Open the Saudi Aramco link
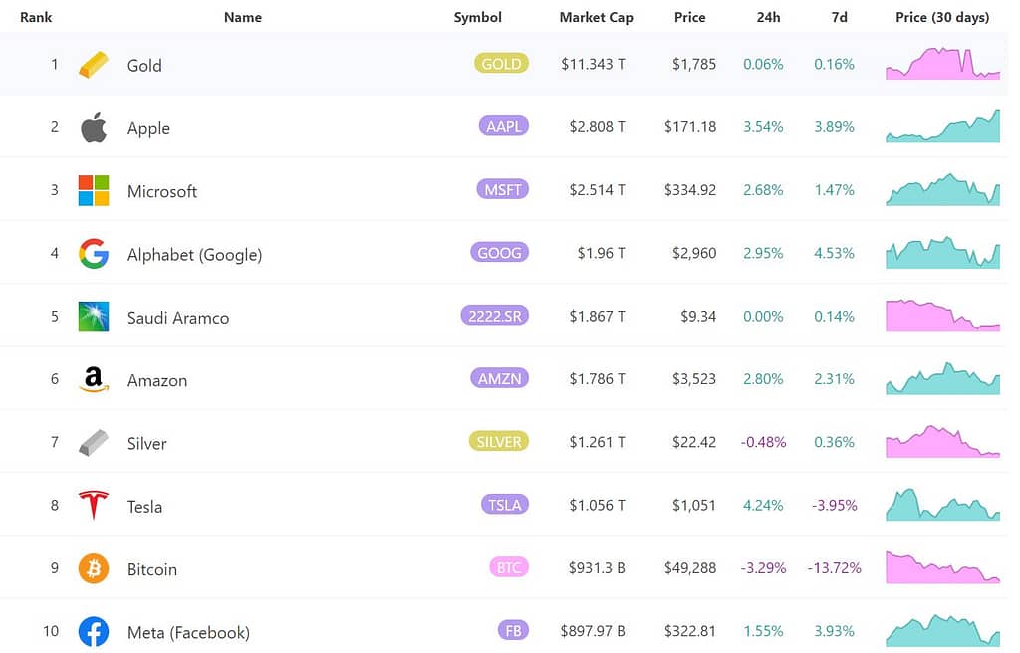This screenshot has width=1020, height=653. (178, 318)
